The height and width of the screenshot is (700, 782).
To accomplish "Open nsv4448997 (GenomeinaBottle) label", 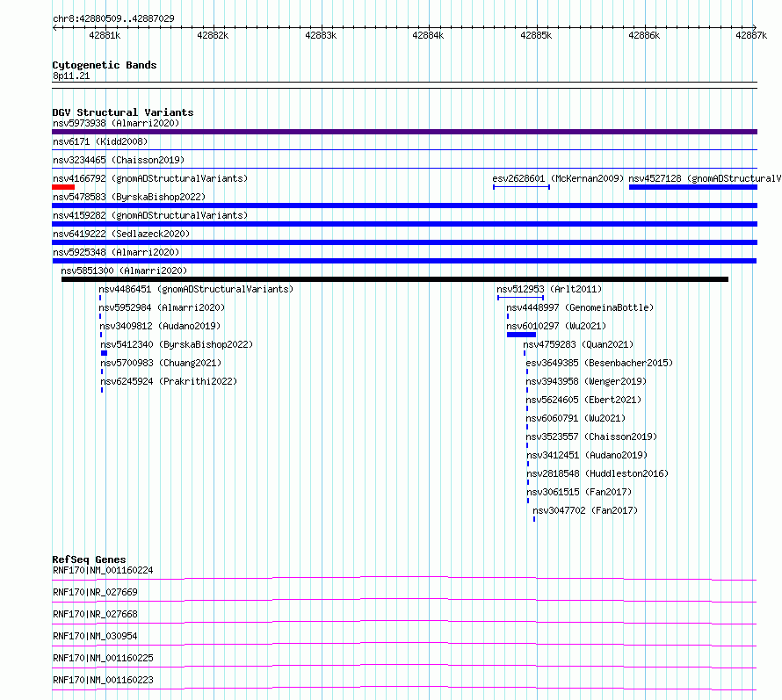I will pos(580,307).
